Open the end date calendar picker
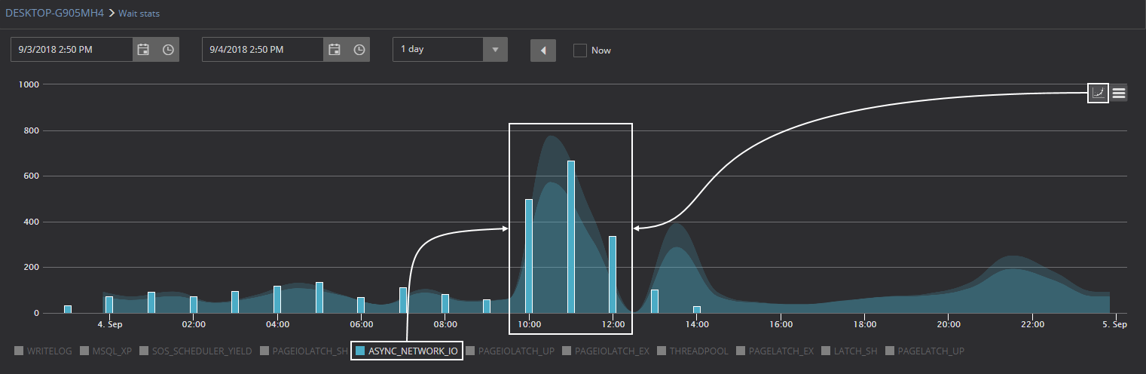This screenshot has height=374, width=1146. [x=335, y=50]
